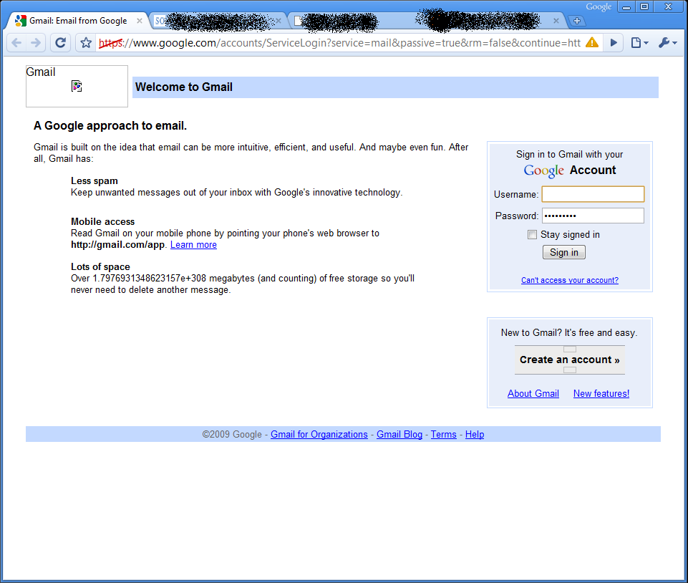Switch to the Gmail: Email from Google tab
Image resolution: width=688 pixels, height=583 pixels.
point(77,21)
